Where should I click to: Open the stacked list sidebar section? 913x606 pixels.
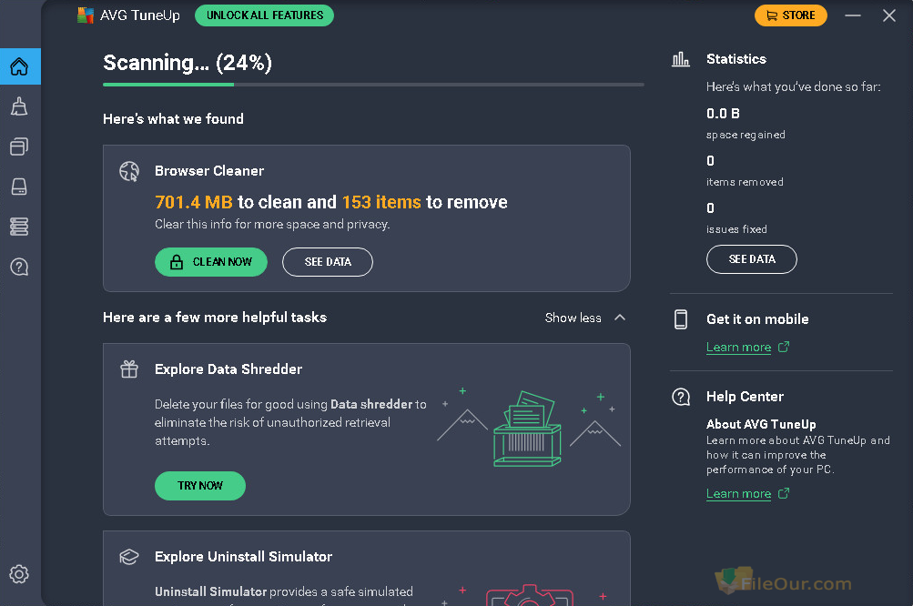click(19, 227)
